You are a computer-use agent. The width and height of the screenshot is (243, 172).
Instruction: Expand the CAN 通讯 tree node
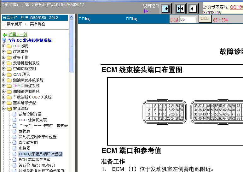pyautogui.click(x=4, y=74)
